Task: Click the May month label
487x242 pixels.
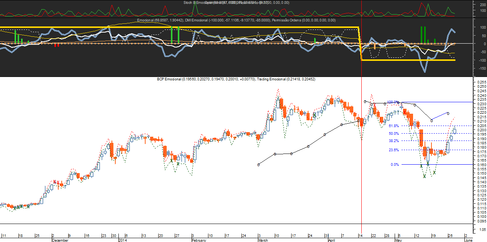Action: (x=398, y=240)
